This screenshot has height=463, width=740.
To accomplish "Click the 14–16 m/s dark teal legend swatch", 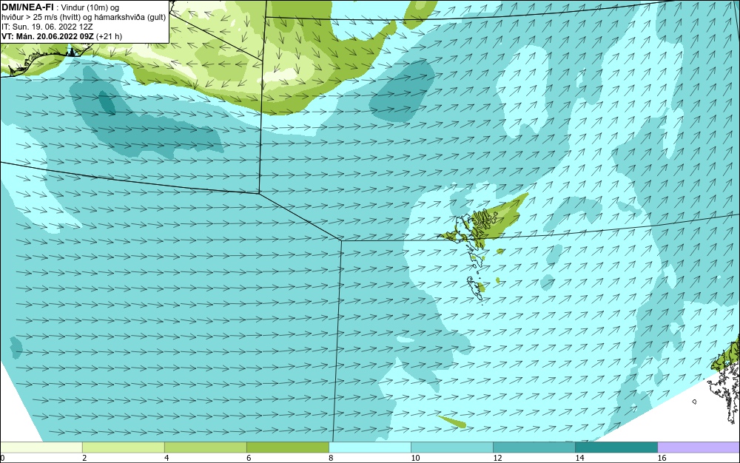I will click(616, 447).
